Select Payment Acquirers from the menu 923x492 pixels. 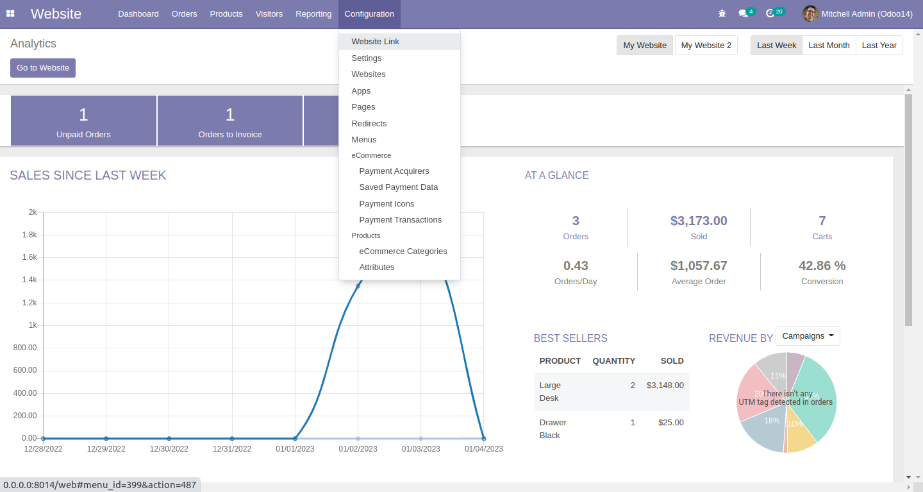(x=394, y=171)
